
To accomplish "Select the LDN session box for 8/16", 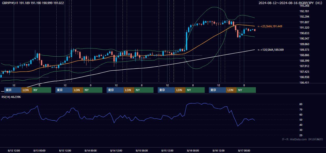I will [231, 90].
